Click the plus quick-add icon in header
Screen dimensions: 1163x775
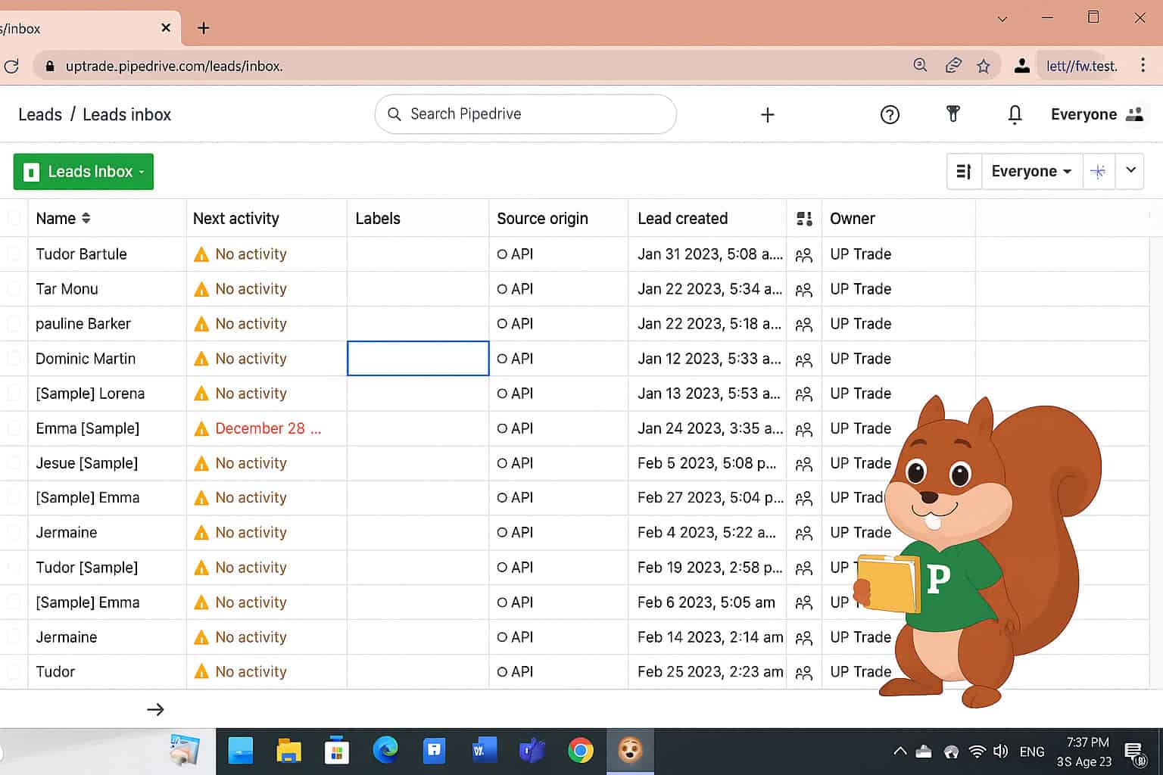[767, 115]
